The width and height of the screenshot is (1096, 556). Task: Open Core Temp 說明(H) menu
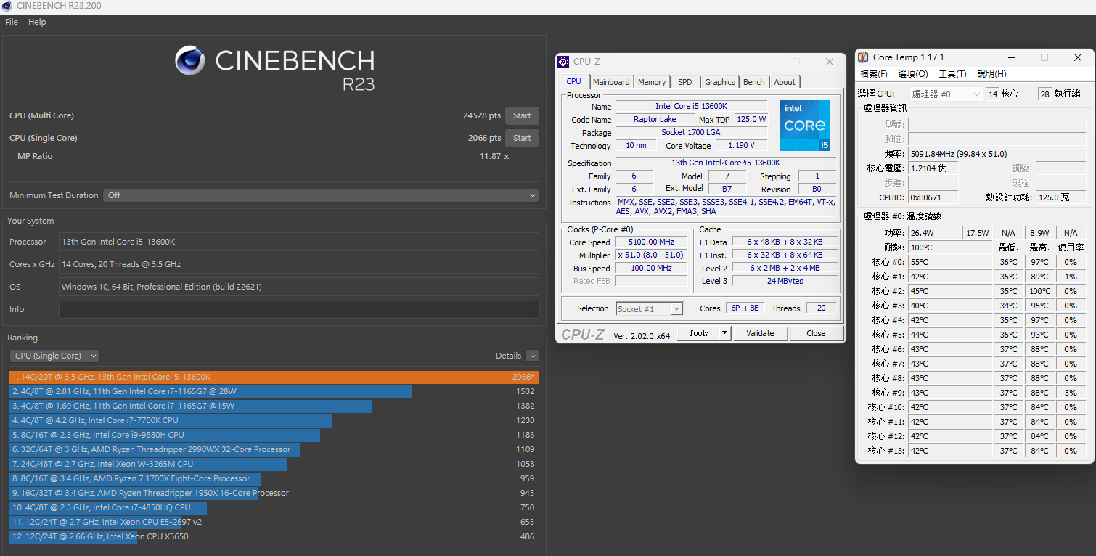coord(991,74)
